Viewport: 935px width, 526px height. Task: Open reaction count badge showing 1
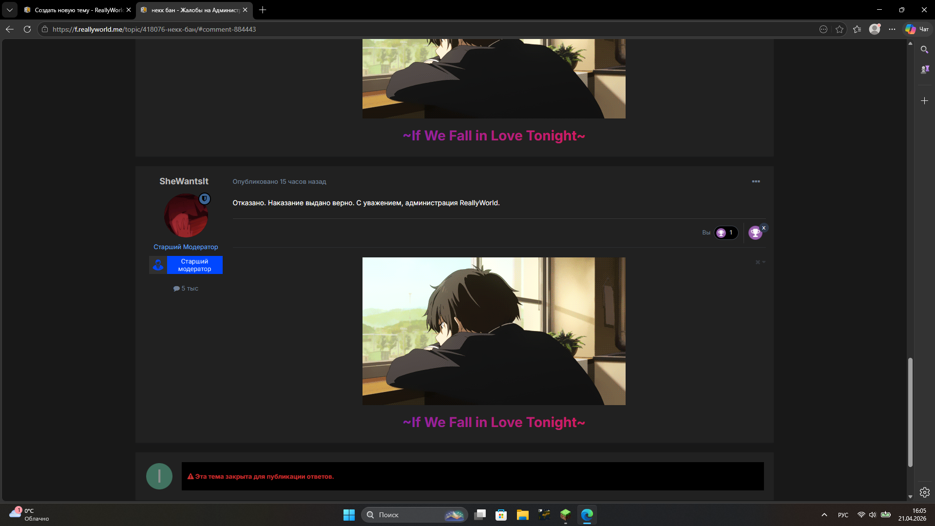[x=725, y=233]
